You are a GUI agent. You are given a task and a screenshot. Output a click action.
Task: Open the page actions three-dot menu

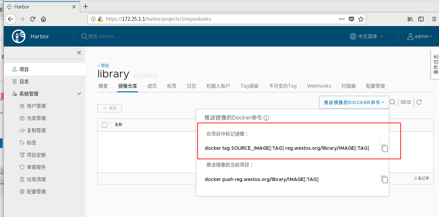click(x=342, y=19)
